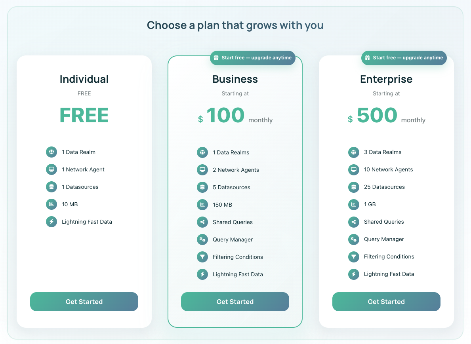Click the lightning icon in Enterprise plan

tap(354, 274)
